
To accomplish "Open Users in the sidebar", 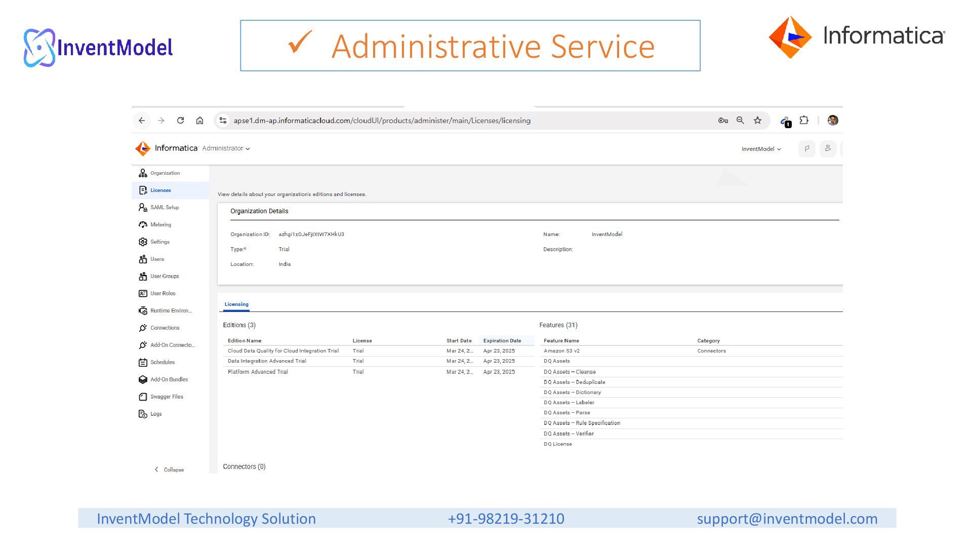I will click(170, 259).
